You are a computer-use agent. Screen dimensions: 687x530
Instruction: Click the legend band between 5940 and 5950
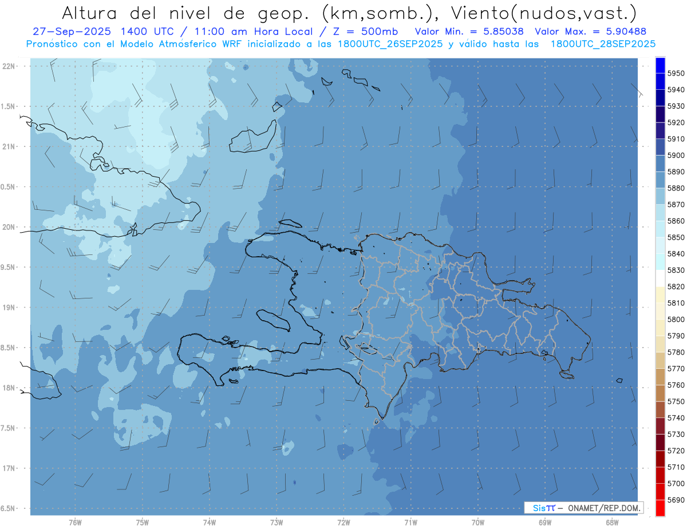tap(660, 82)
